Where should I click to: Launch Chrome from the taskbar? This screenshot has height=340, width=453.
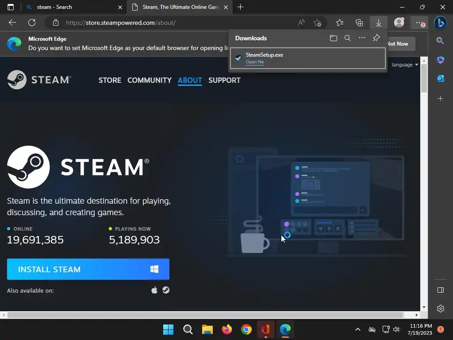pos(246,329)
